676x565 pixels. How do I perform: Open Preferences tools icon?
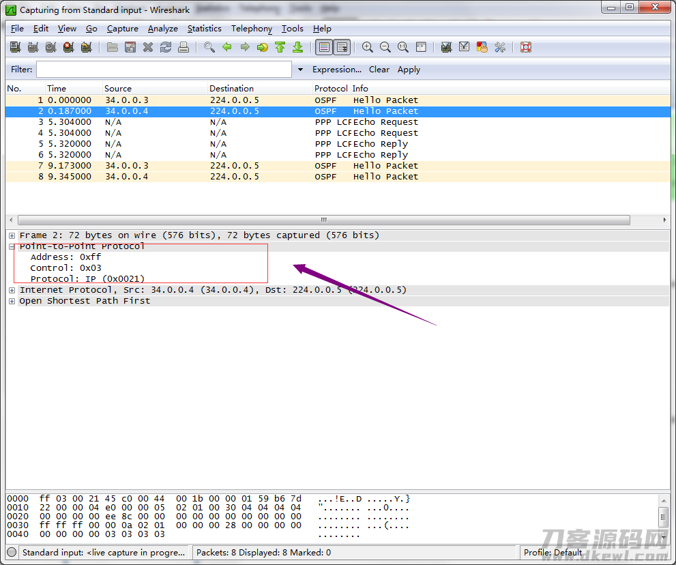[500, 47]
